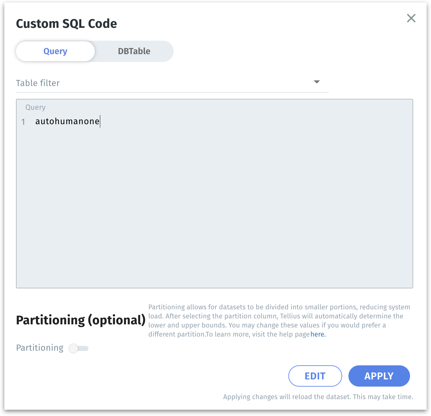This screenshot has width=431, height=416.
Task: Click line number 1 in editor gutter
Action: coord(23,122)
